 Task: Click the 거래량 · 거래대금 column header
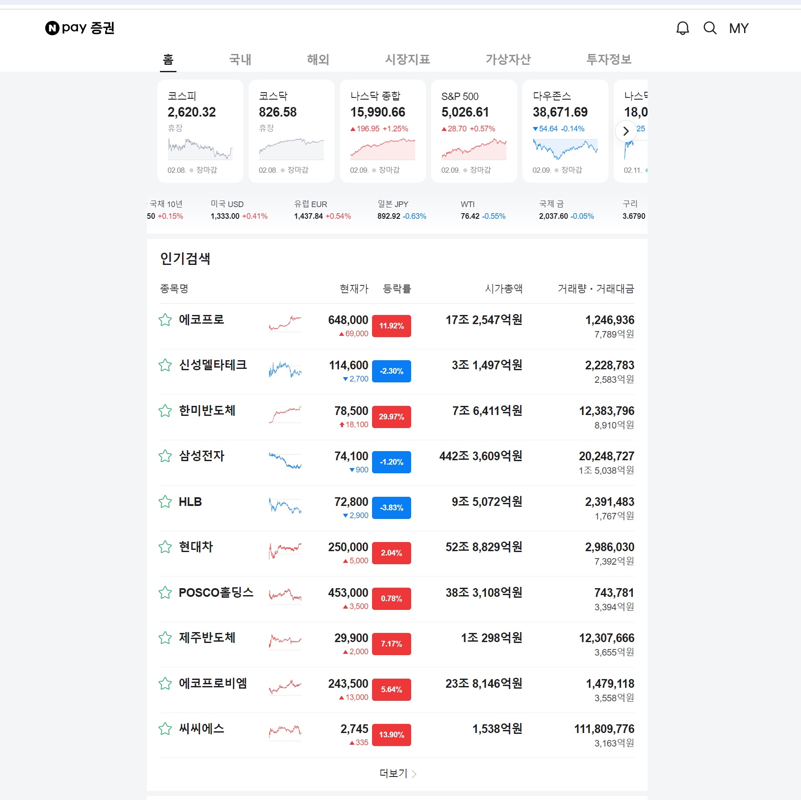[596, 289]
